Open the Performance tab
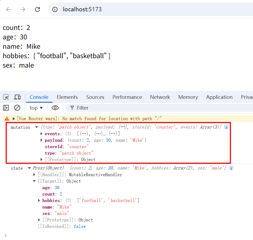 pyautogui.click(x=127, y=97)
